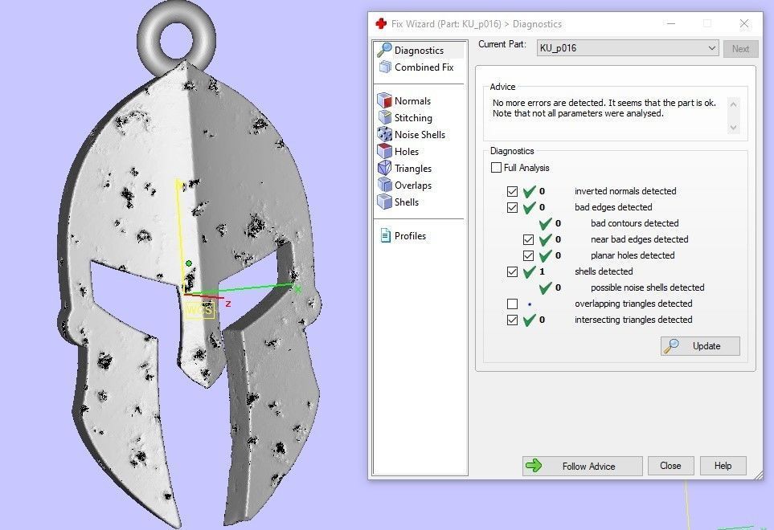
Task: Uncheck planar holes detected checkbox
Action: point(528,256)
